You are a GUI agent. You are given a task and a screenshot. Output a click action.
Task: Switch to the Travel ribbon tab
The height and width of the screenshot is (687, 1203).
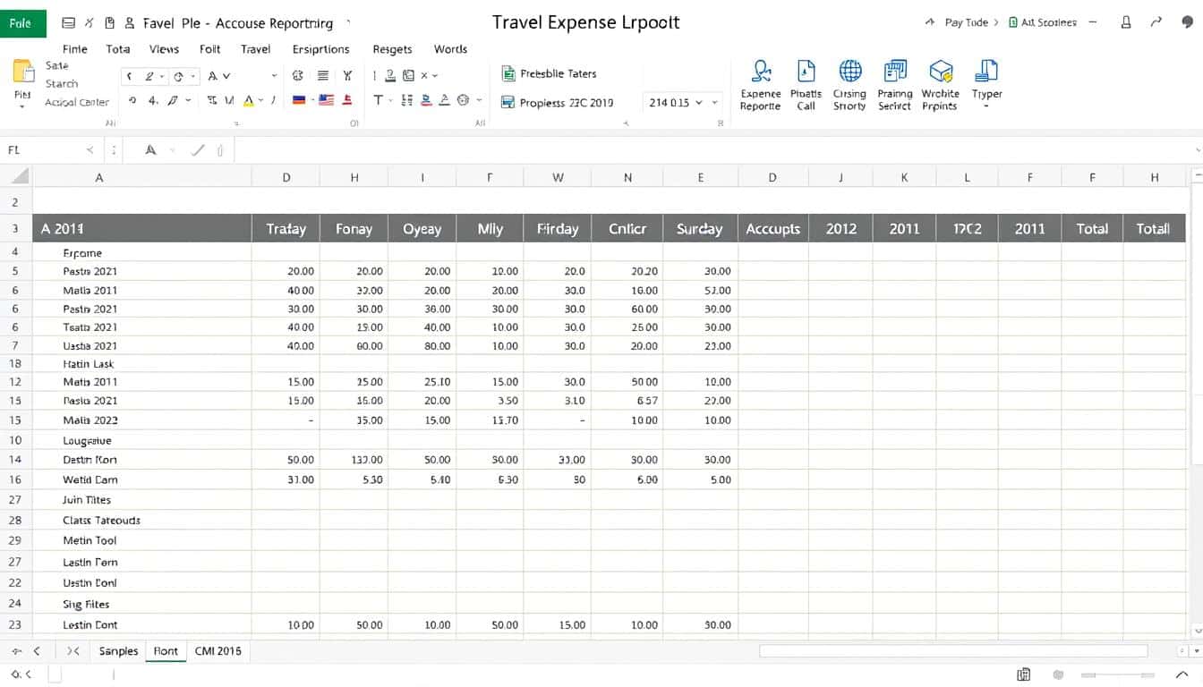coord(255,49)
